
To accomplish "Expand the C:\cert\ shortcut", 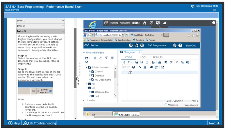I will click(90, 71).
